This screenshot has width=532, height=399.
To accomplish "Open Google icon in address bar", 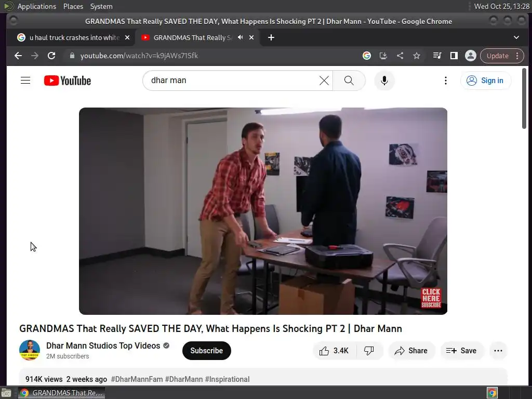I will click(x=366, y=56).
